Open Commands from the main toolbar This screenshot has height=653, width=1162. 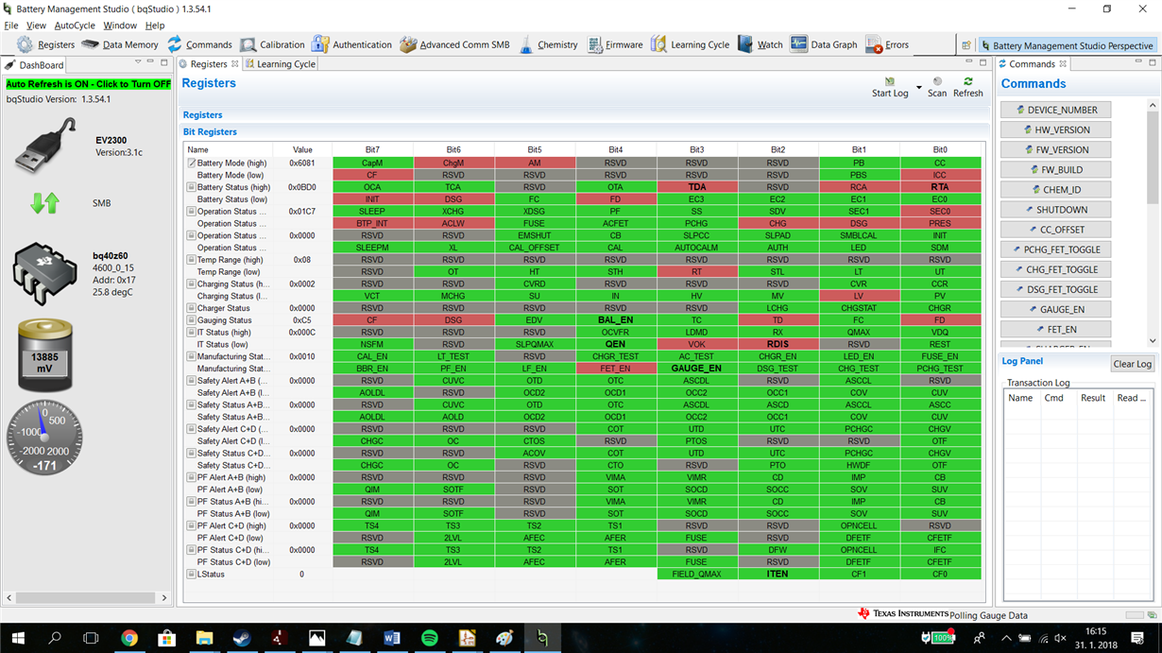[x=199, y=44]
